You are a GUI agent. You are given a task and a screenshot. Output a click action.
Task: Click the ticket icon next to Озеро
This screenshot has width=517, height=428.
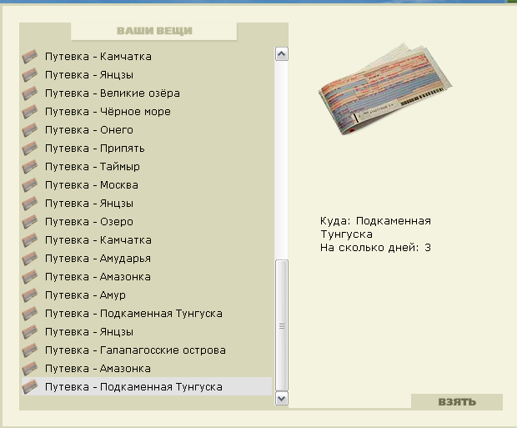tap(30, 222)
